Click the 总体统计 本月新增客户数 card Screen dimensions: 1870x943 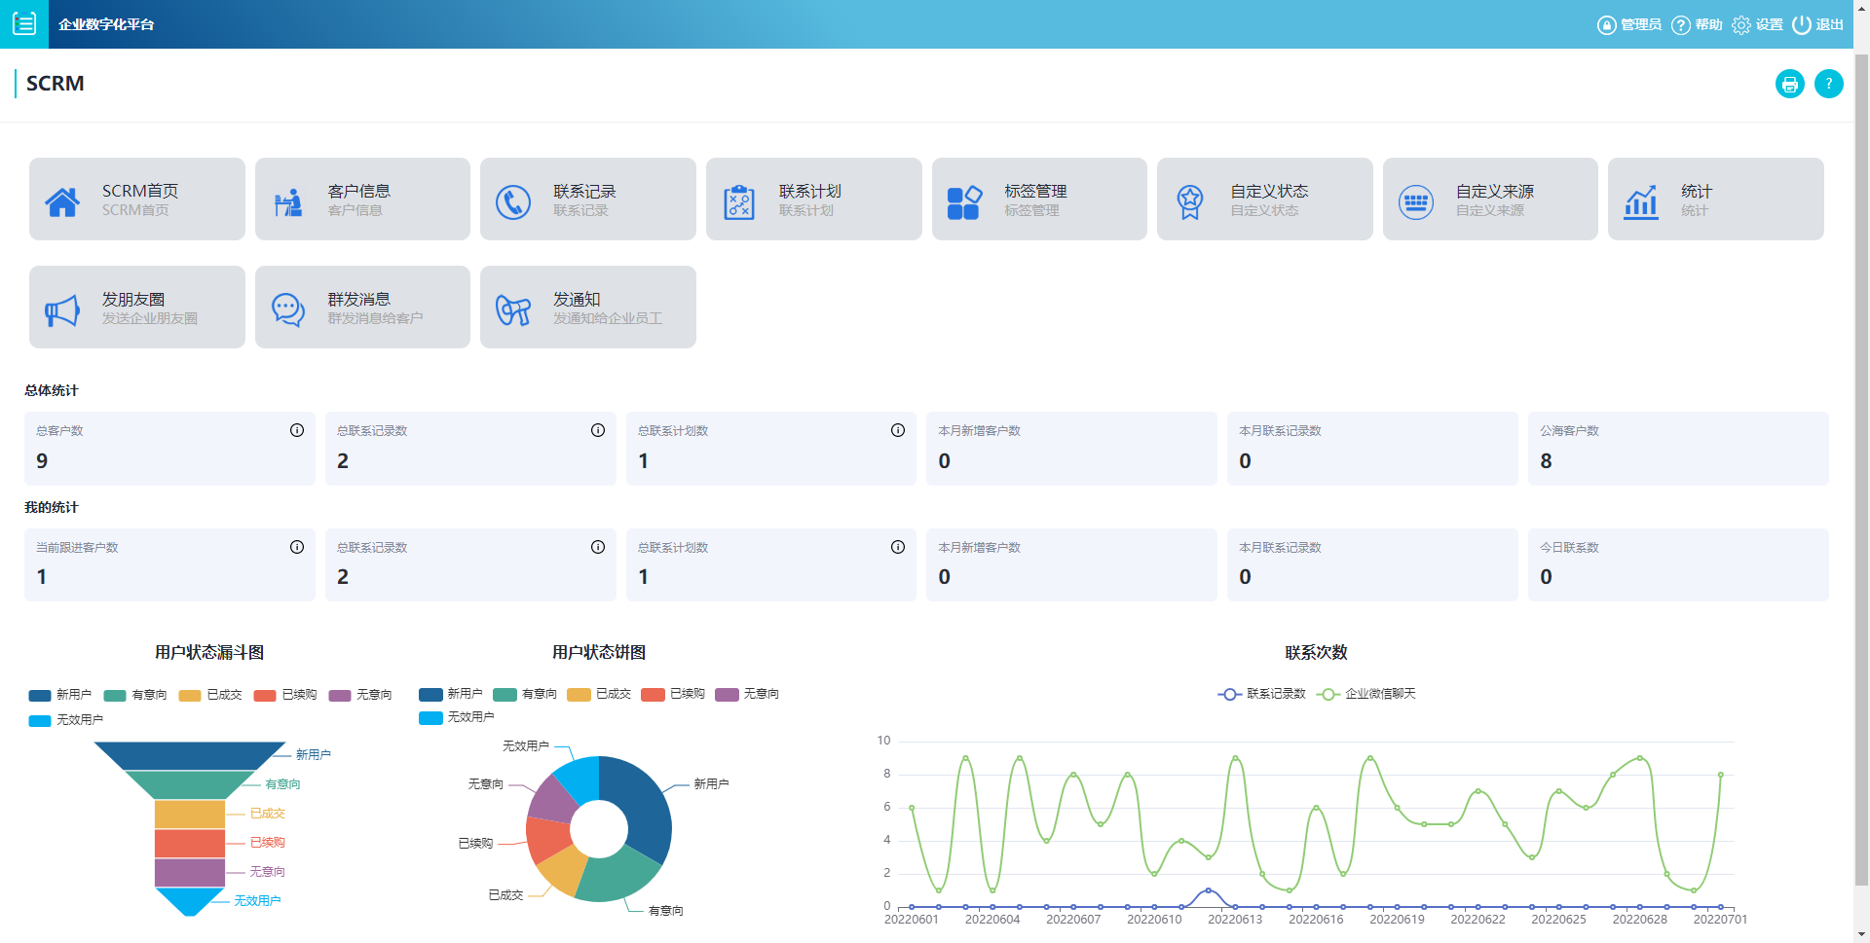1071,449
